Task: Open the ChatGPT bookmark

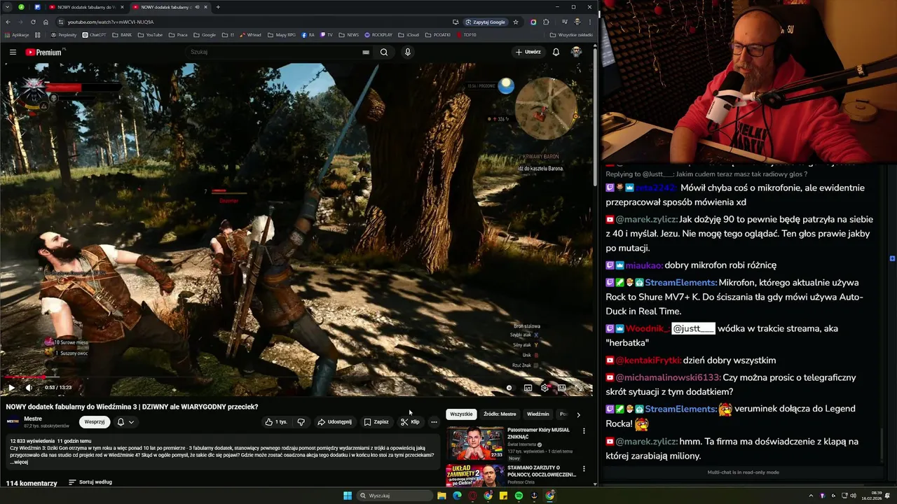Action: coord(94,34)
